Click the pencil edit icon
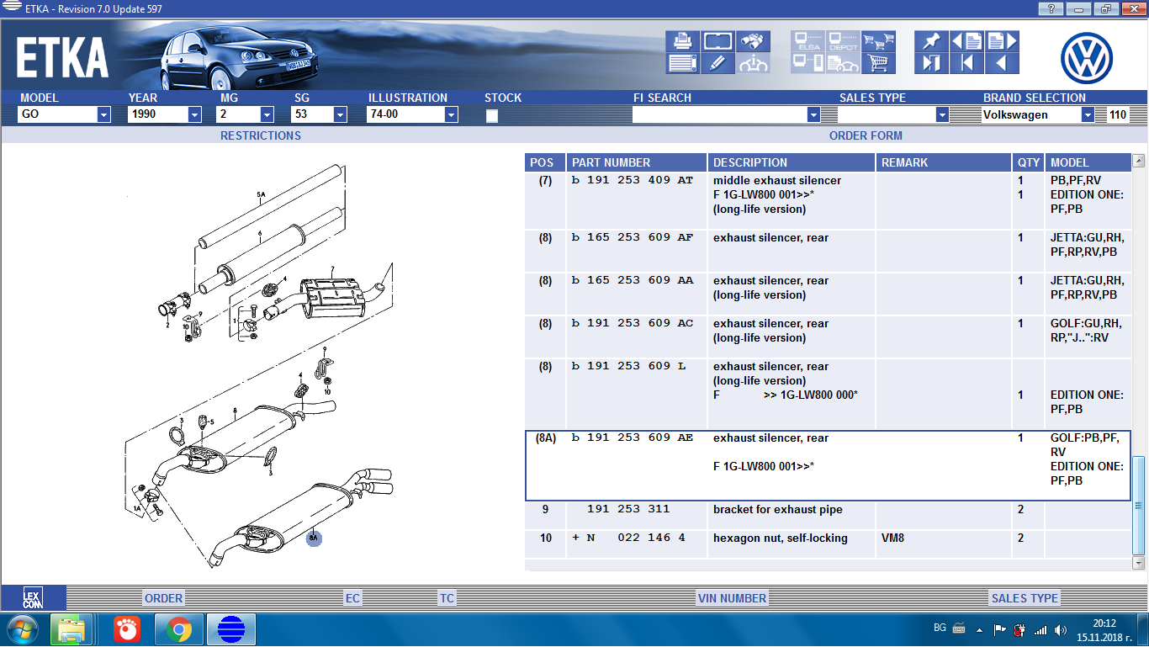 point(717,63)
